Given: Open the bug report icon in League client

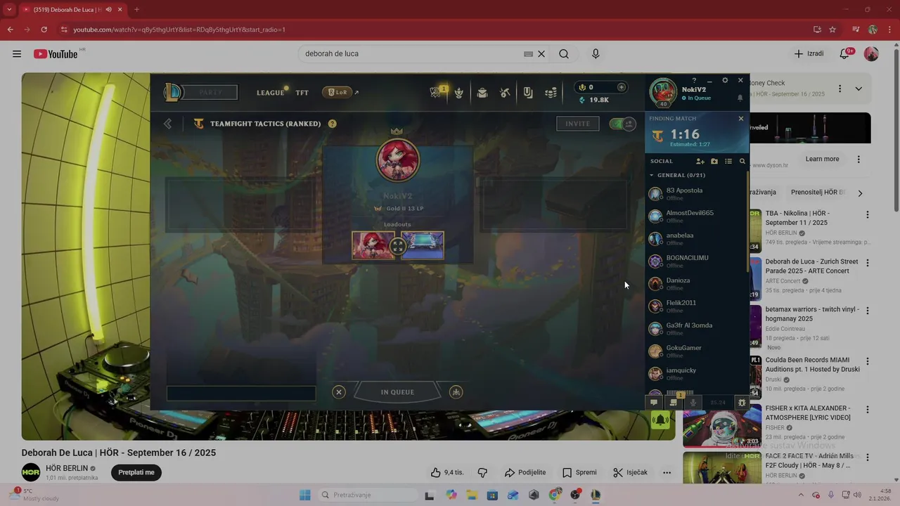Looking at the screenshot, I should (741, 403).
